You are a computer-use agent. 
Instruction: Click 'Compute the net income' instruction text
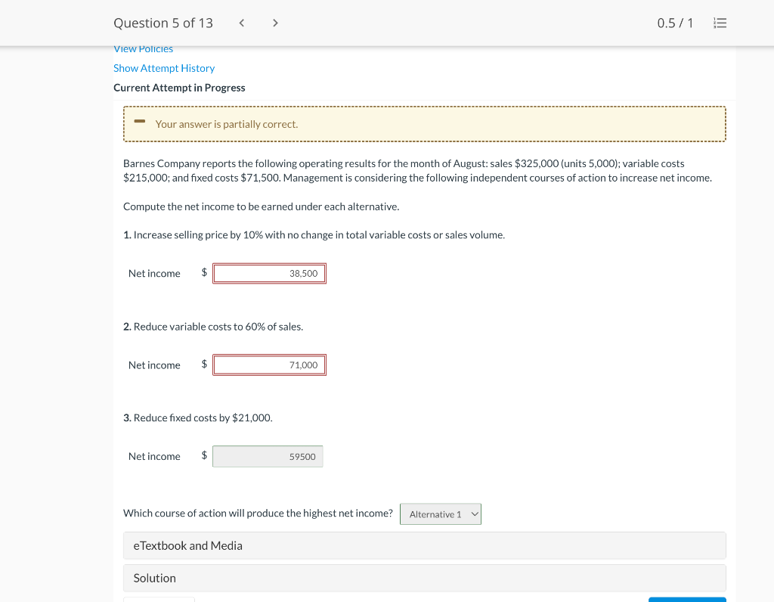[x=261, y=206]
